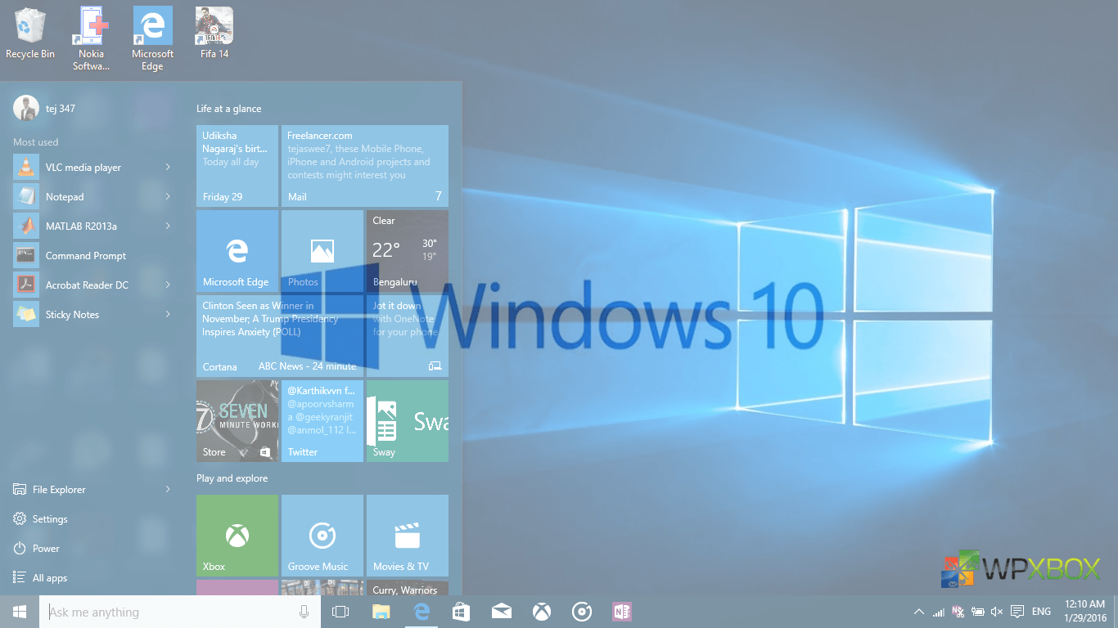Open Sticky Notes from Most used
Image resolution: width=1118 pixels, height=628 pixels.
click(94, 315)
